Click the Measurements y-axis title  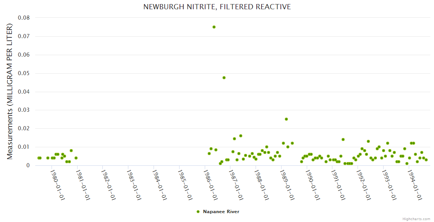tap(10, 91)
